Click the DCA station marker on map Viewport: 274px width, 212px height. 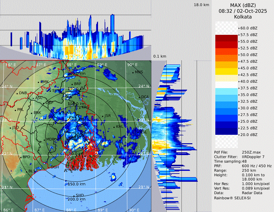(140, 97)
